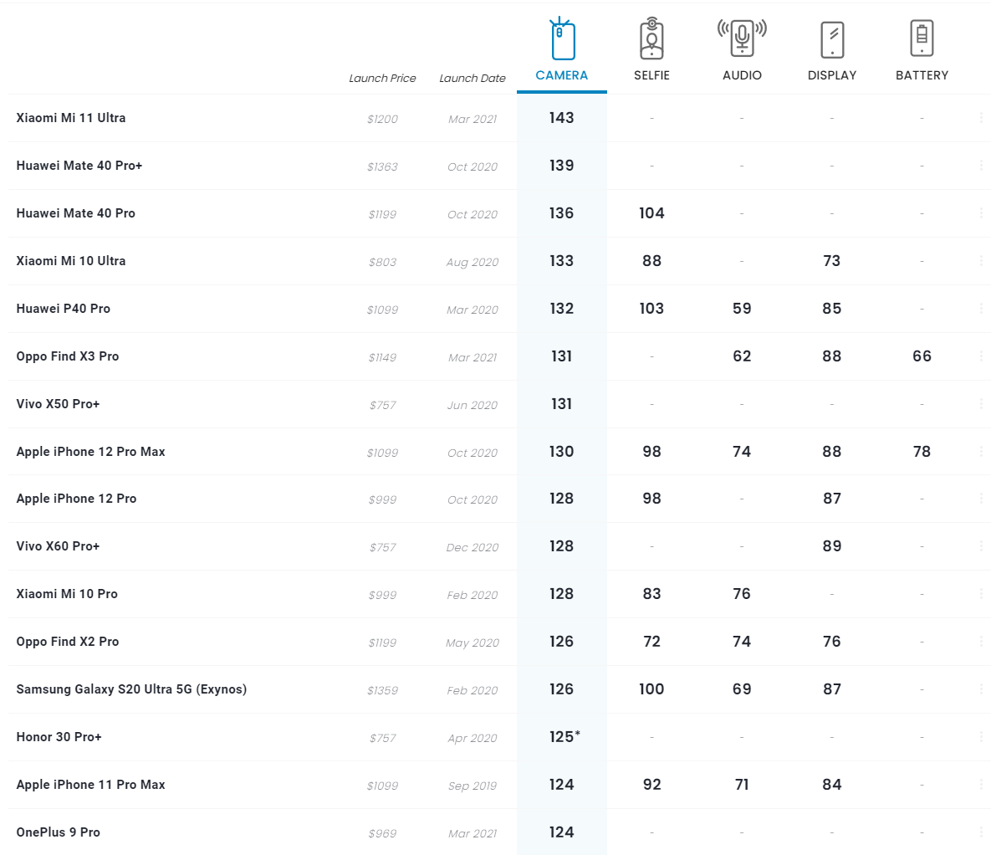The height and width of the screenshot is (855, 991).
Task: Open the Vivo X60 Pro+ phone link
Action: pyautogui.click(x=58, y=546)
